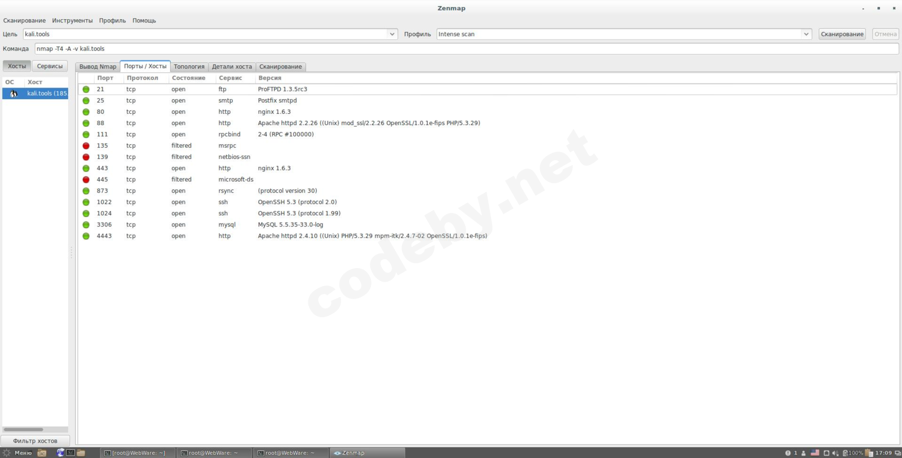
Task: Click the Сканирование scan button
Action: coord(842,34)
